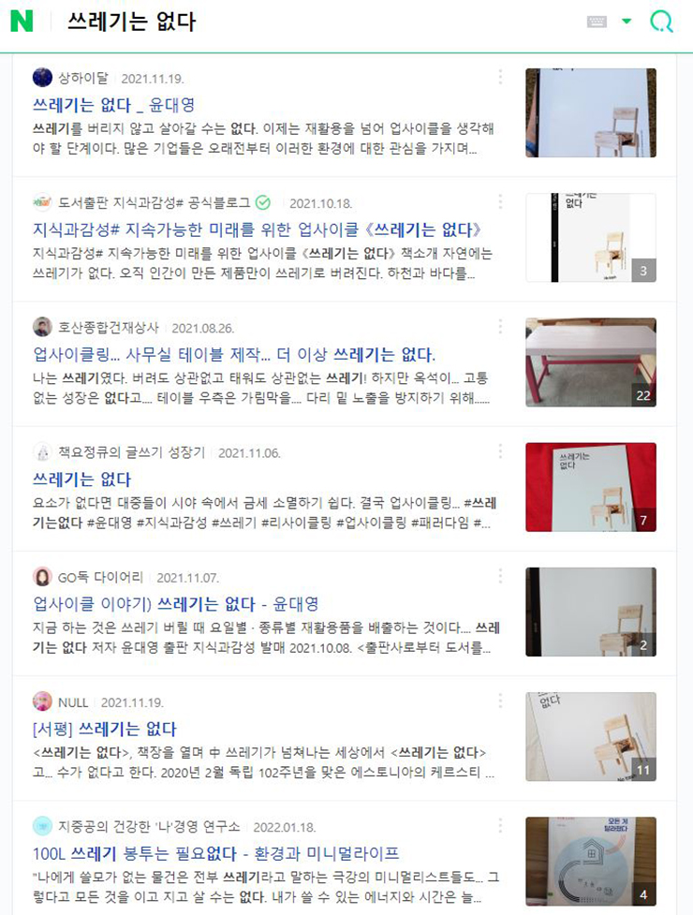The height and width of the screenshot is (915, 693).
Task: Open the 업사이클링... 사무실 테이블 제작 post link
Action: point(234,354)
